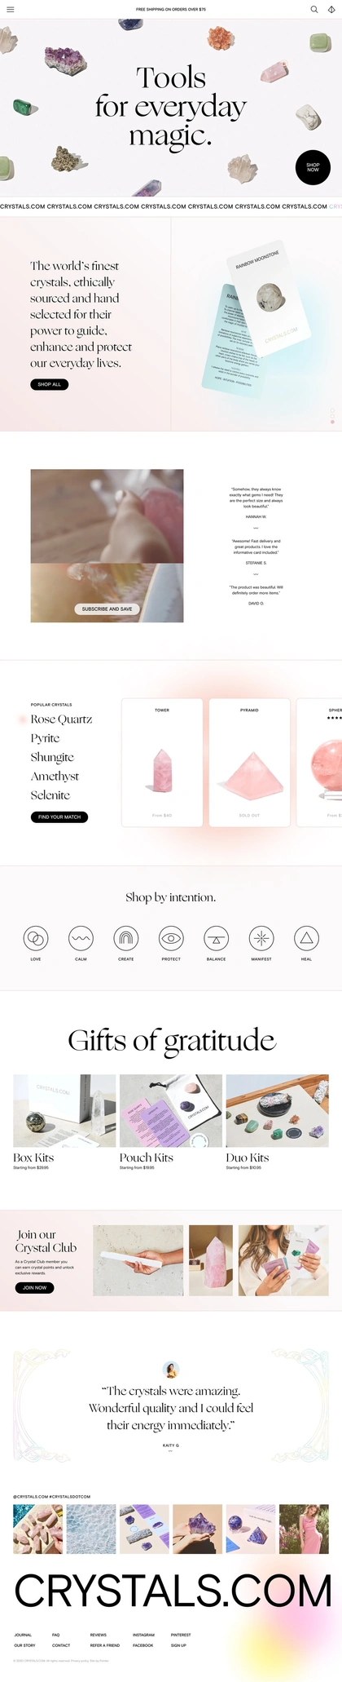This screenshot has height=1682, width=342.
Task: Select the Heal triangle icon
Action: 306,938
